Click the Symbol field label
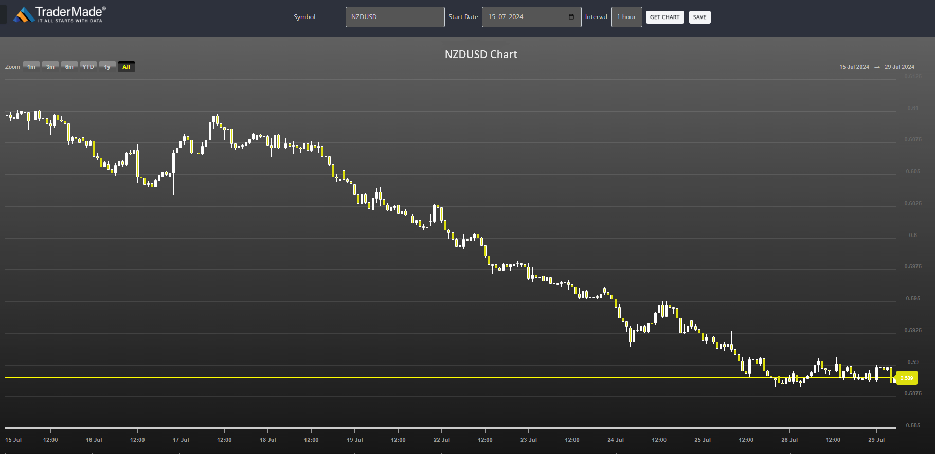Image resolution: width=935 pixels, height=454 pixels. pos(304,17)
